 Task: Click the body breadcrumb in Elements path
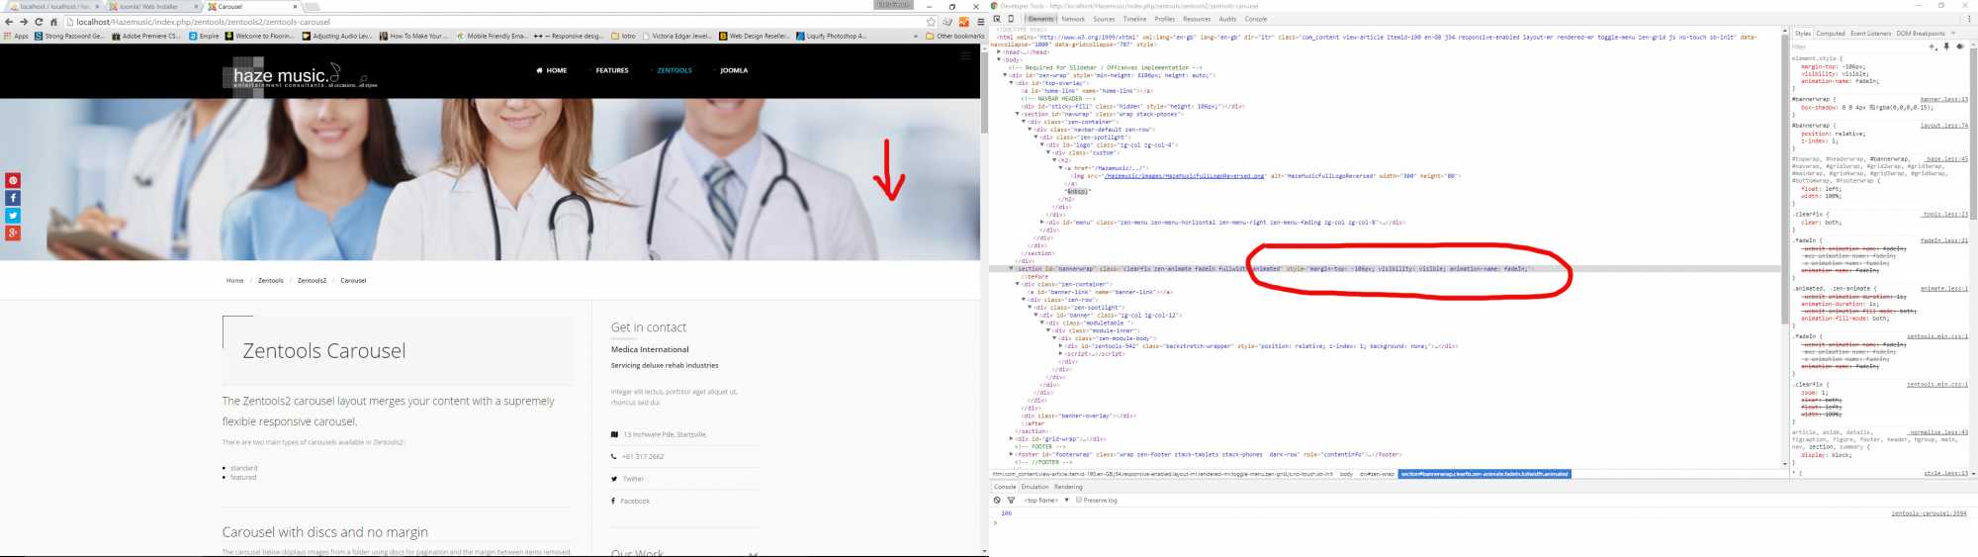point(1346,474)
